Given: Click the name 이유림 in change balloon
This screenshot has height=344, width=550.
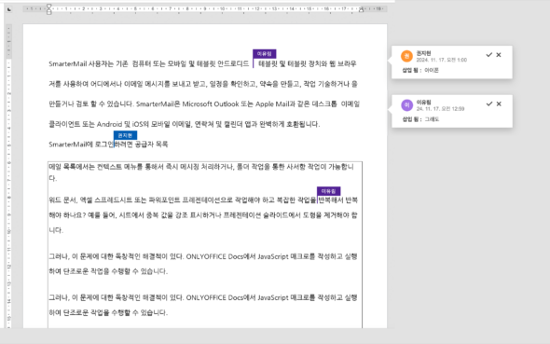Looking at the screenshot, I should coord(423,103).
